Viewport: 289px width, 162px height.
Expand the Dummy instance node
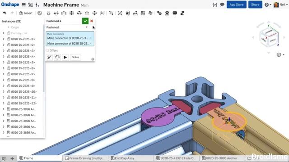click(x=4, y=33)
